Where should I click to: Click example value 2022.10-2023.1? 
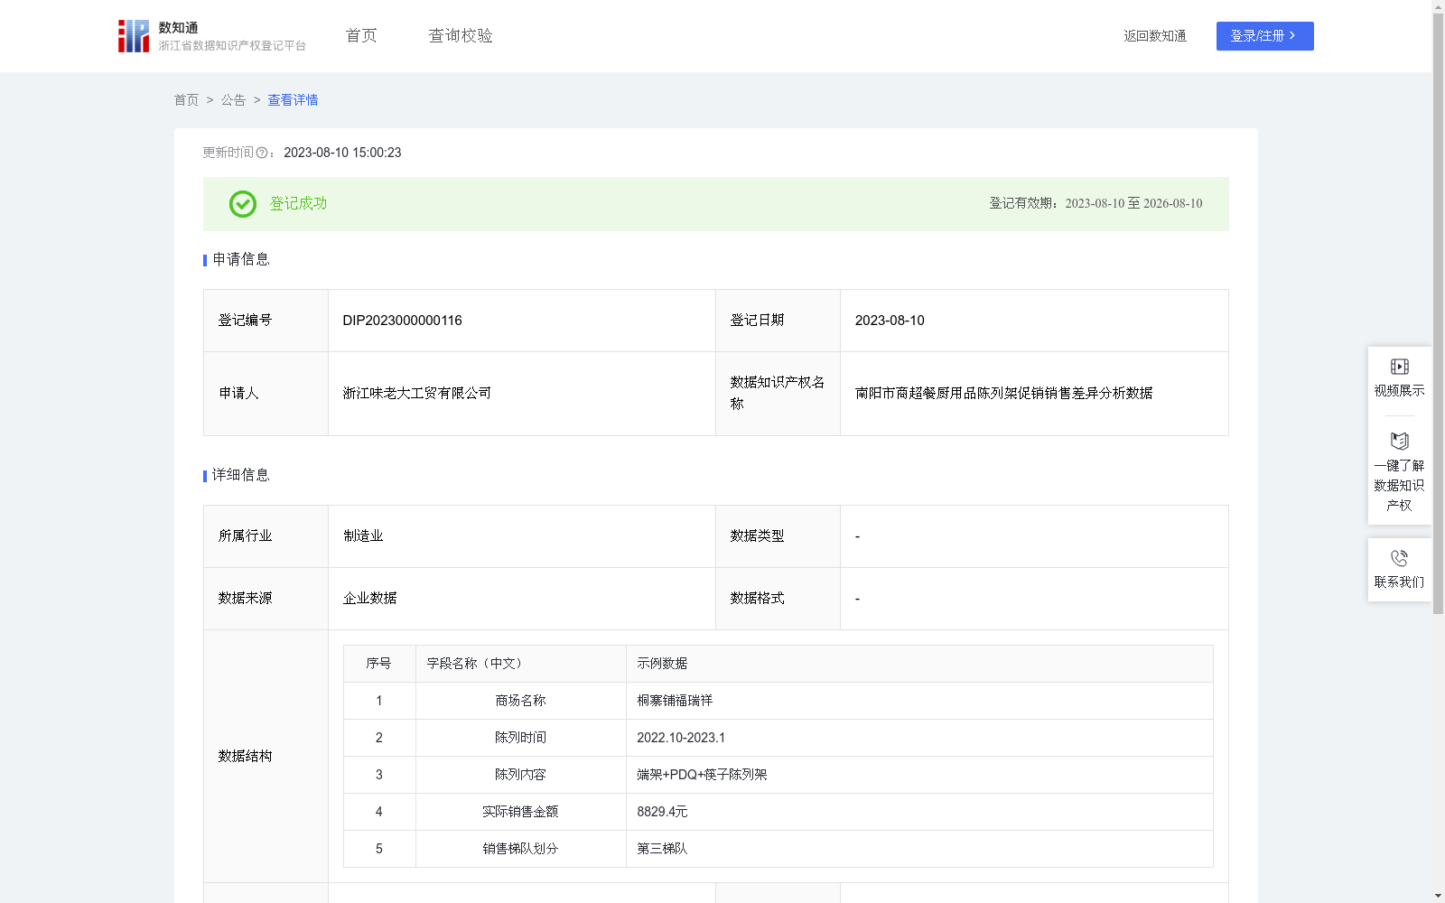pos(681,738)
